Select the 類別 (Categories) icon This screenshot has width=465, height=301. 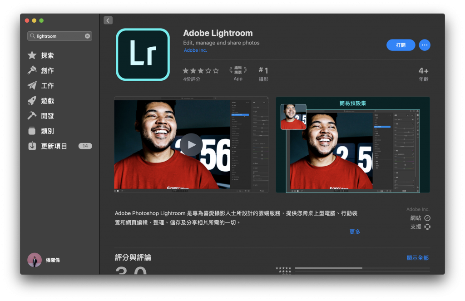coord(32,131)
